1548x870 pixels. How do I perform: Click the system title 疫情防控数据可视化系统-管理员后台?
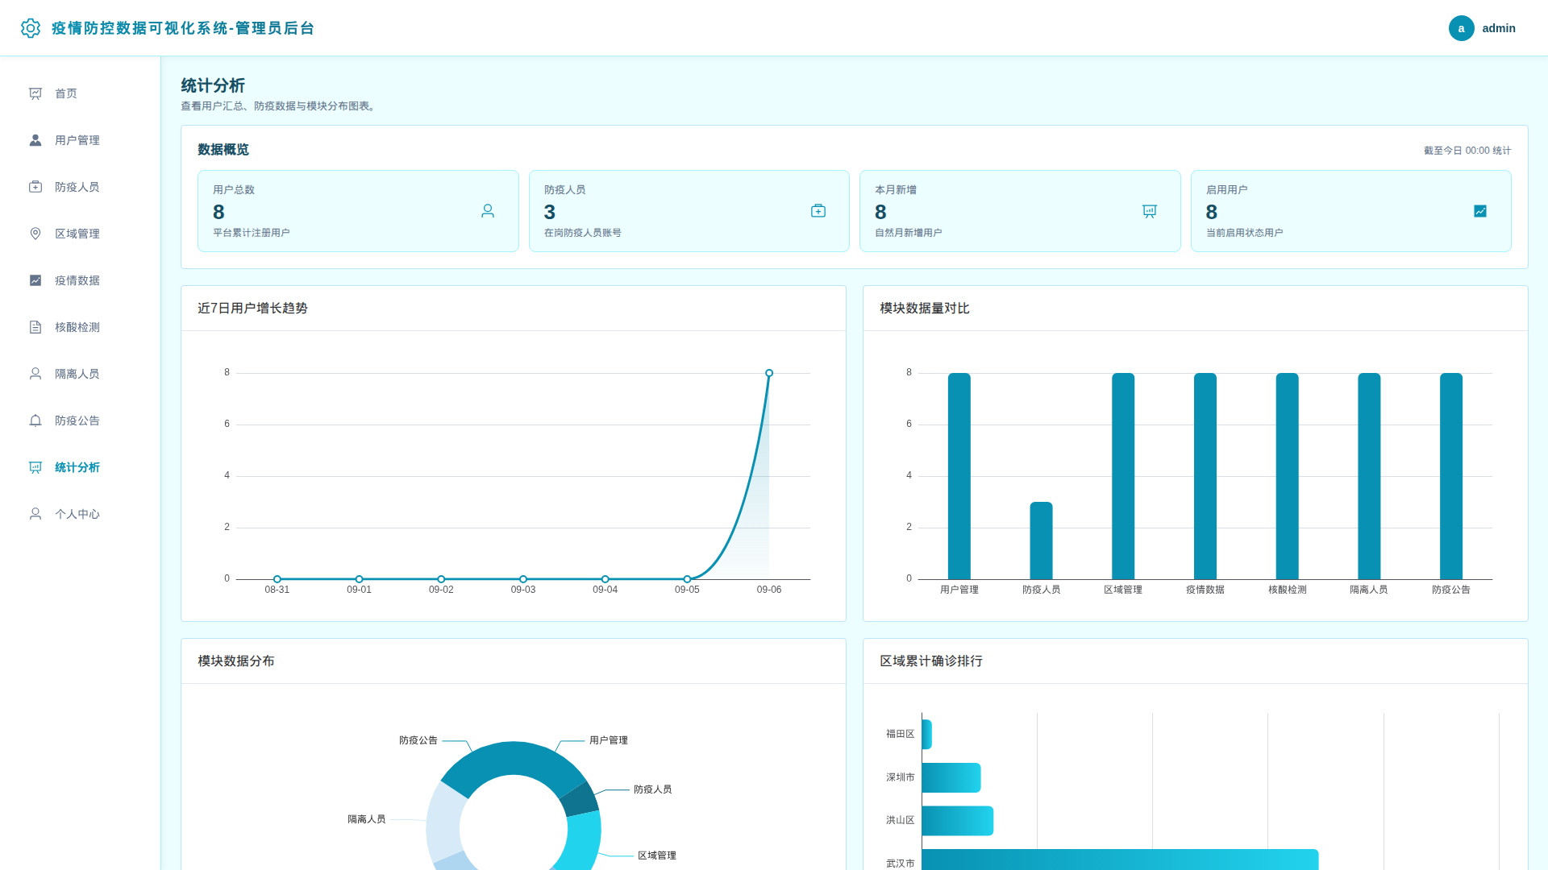[x=183, y=28]
